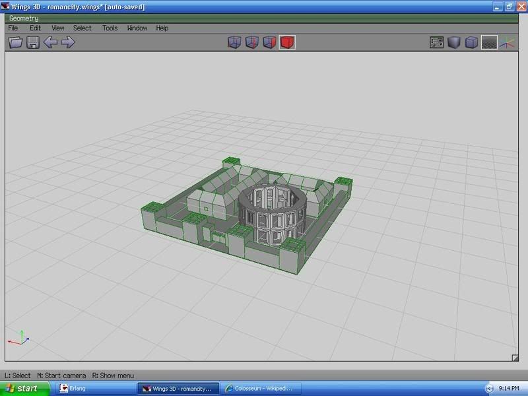Select the red body selection mode cube
The height and width of the screenshot is (396, 528).
(x=287, y=43)
